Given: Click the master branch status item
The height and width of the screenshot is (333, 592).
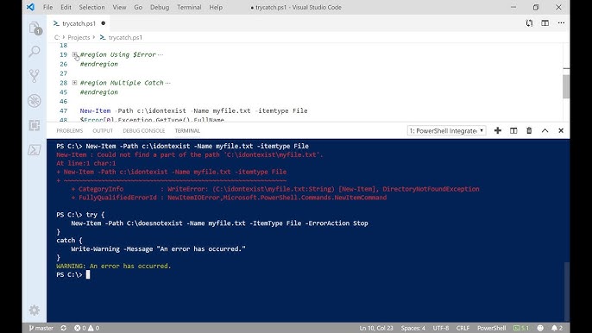Looking at the screenshot, I should coord(41,328).
